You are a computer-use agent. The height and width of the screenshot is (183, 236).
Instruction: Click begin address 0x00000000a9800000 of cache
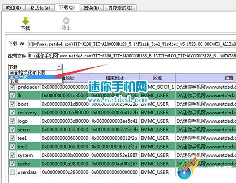click(65, 164)
